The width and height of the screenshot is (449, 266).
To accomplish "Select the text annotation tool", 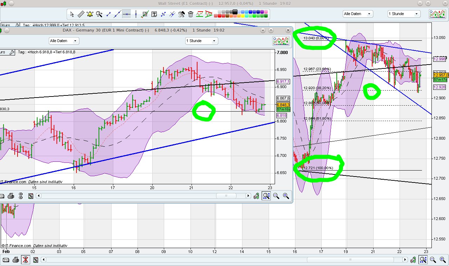I will 154,14.
